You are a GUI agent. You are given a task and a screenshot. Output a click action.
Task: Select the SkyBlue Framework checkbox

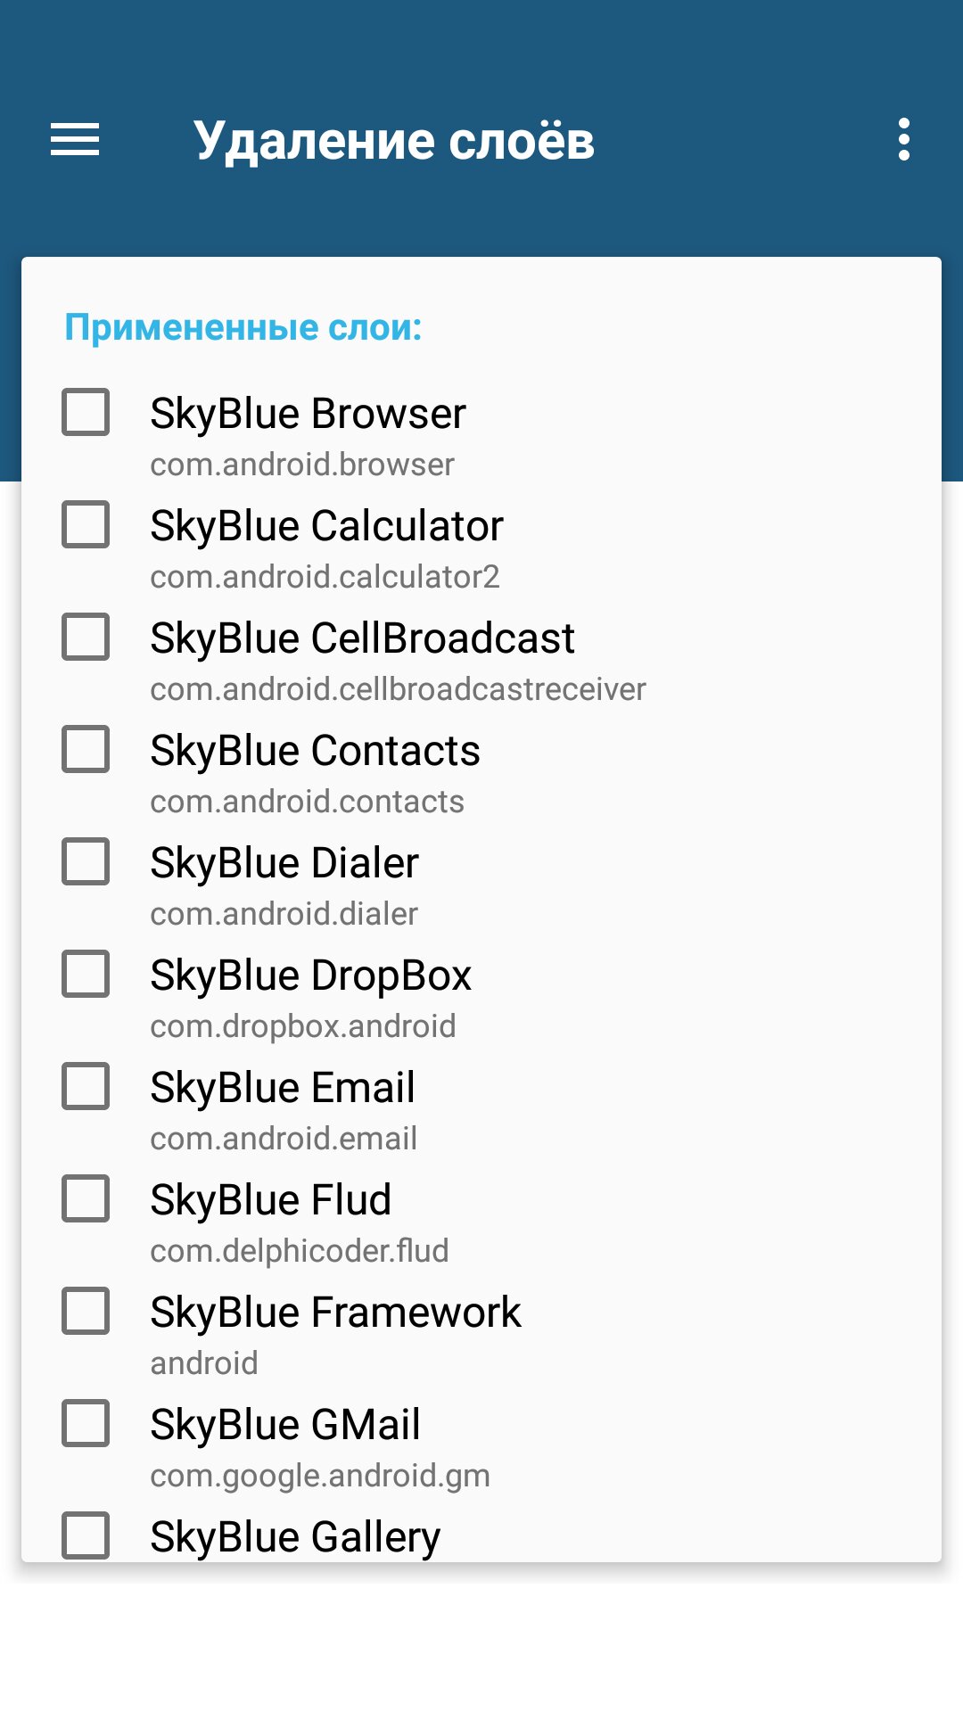(x=86, y=1311)
